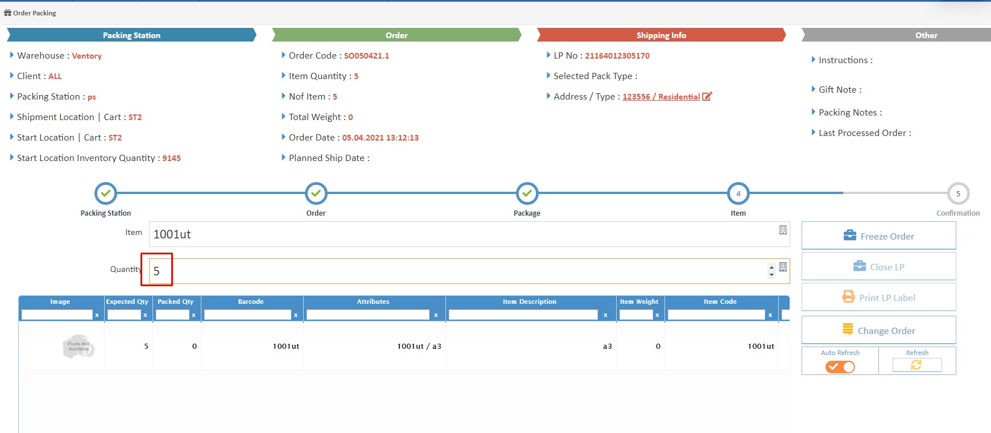Screen dimensions: 991x433
Task: Disable the Auto Refresh toggle
Action: [x=840, y=367]
